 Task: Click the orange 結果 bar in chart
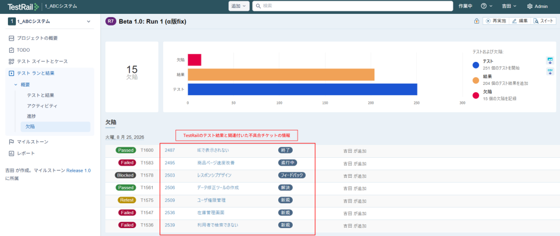pyautogui.click(x=281, y=75)
